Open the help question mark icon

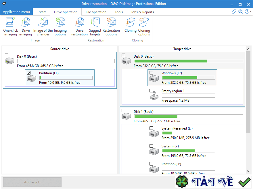tap(247, 12)
